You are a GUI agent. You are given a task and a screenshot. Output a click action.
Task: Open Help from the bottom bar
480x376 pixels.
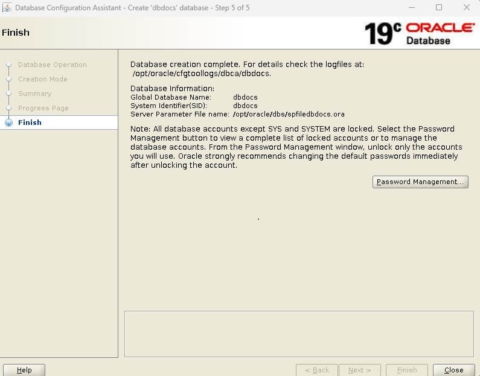24,370
